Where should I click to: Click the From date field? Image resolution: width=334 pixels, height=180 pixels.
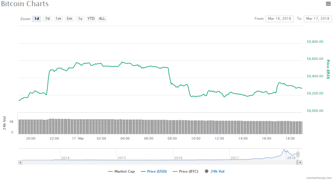point(280,19)
